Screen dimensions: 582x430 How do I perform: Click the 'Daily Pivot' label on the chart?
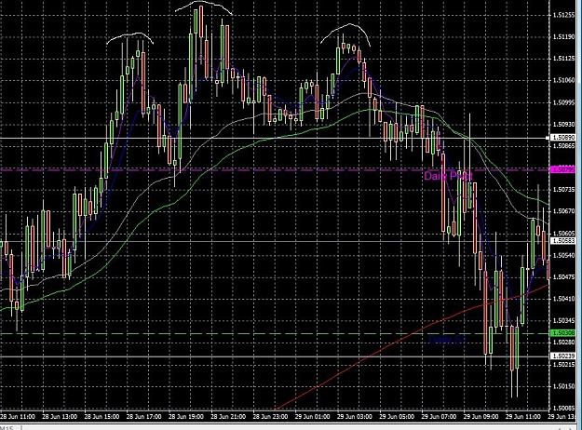coord(448,176)
